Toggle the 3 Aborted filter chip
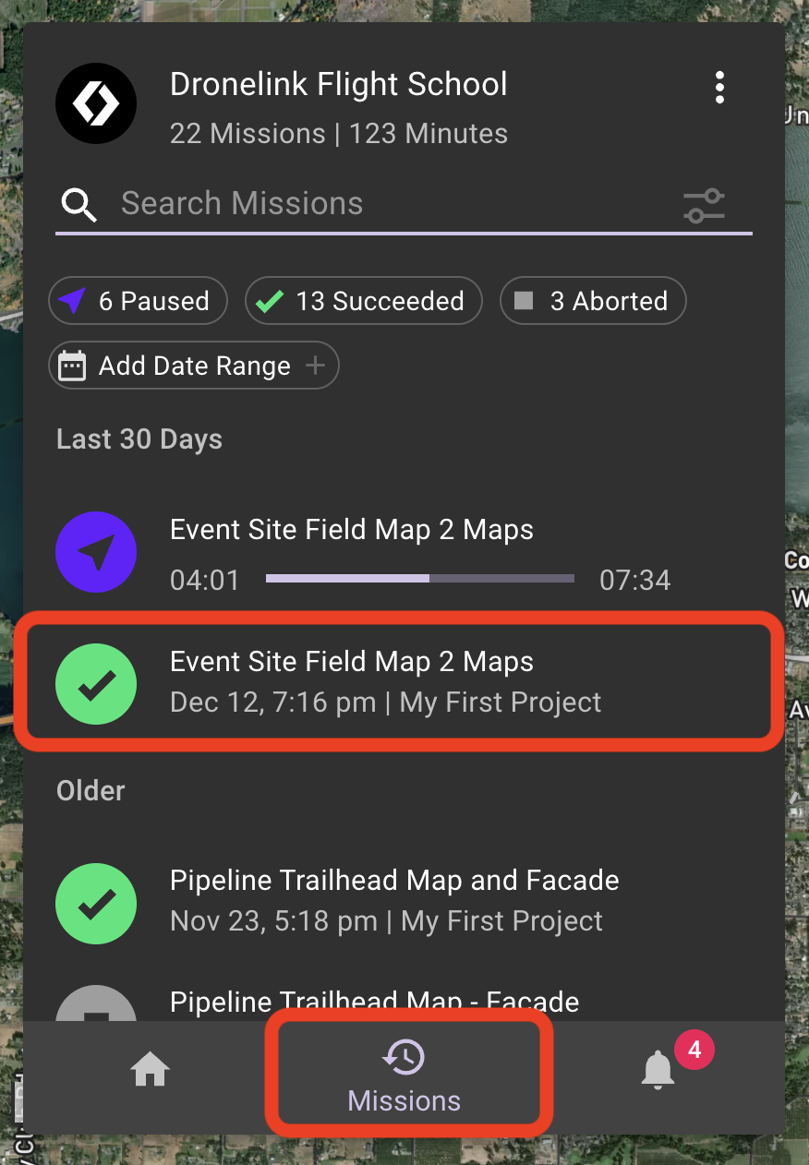 point(593,301)
